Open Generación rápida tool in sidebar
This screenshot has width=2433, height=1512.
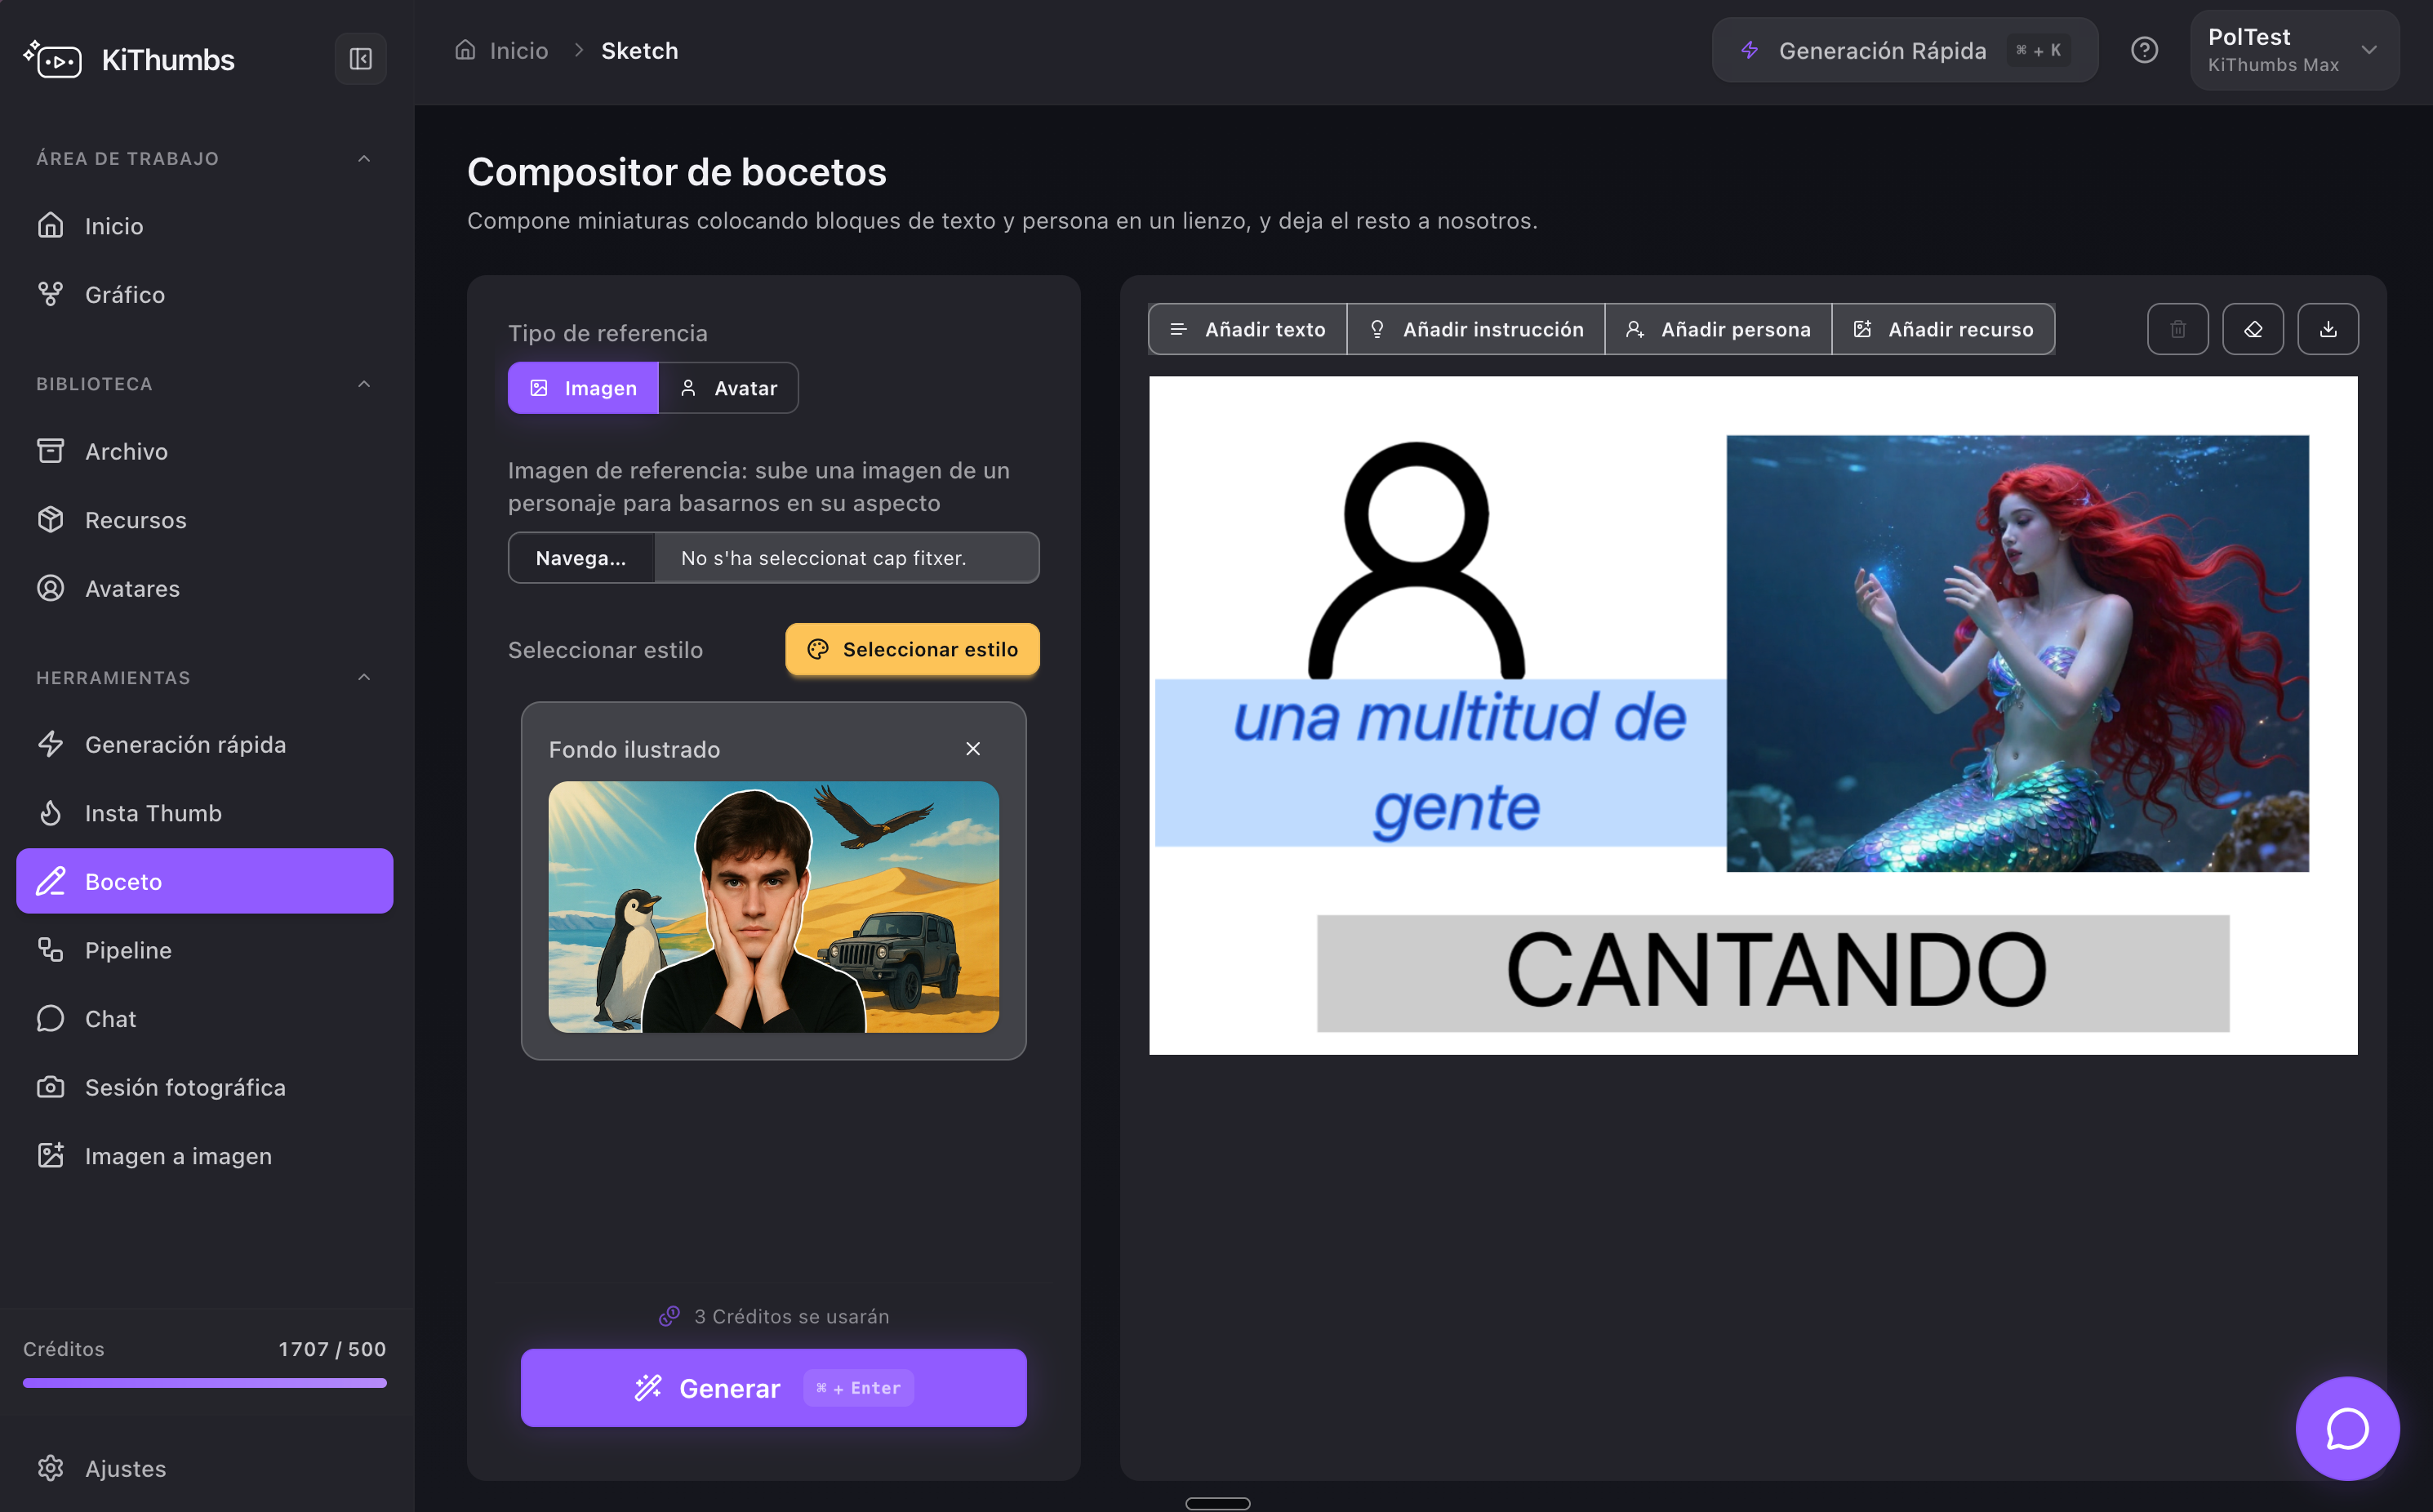(205, 744)
